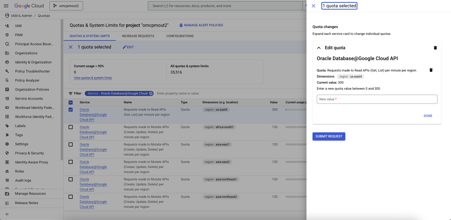Screen dimensions: 451x220
Task: Uncheck the us-east4 quota row checkbox
Action: (71, 110)
